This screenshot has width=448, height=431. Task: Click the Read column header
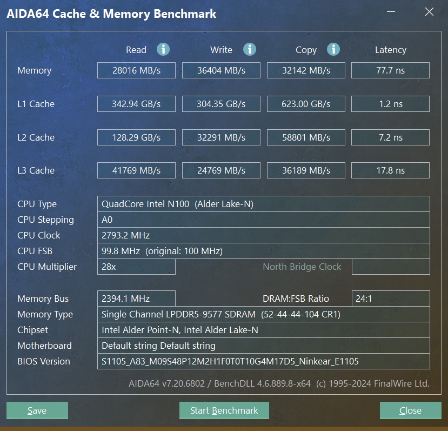pyautogui.click(x=136, y=50)
